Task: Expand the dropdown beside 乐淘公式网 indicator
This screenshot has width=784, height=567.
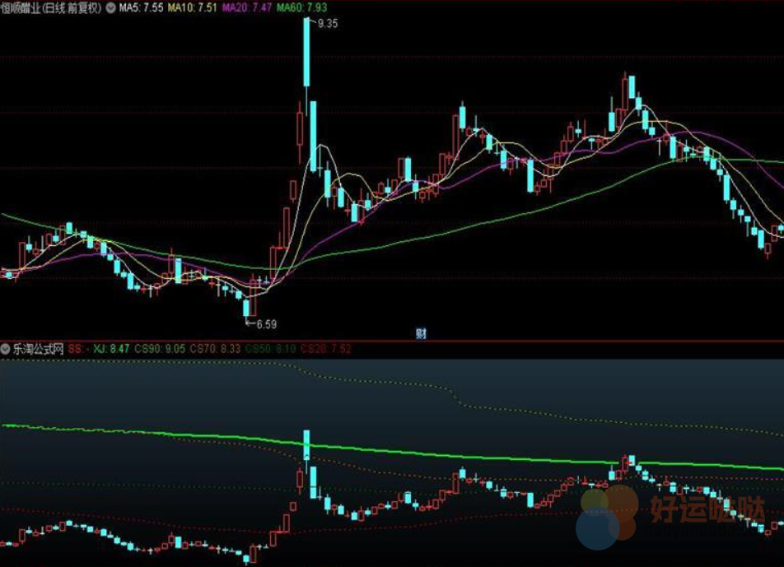Action: point(5,349)
